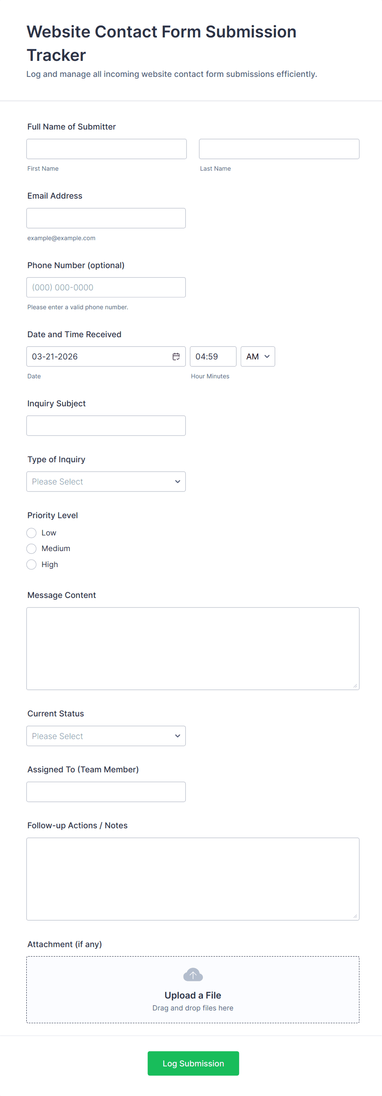
Task: Focus the Email Address input
Action: pos(106,218)
